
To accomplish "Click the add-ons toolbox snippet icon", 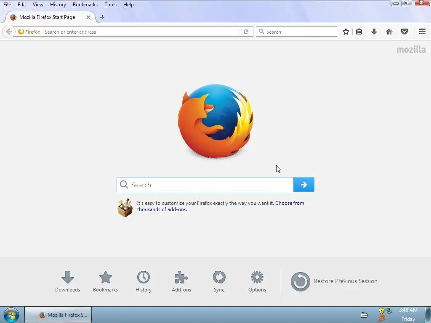I will pyautogui.click(x=125, y=208).
